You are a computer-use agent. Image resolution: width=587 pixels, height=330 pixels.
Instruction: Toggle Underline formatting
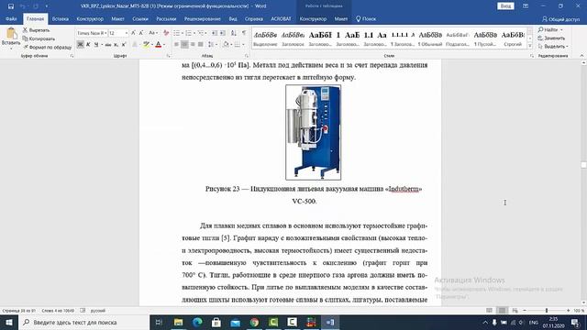96,45
